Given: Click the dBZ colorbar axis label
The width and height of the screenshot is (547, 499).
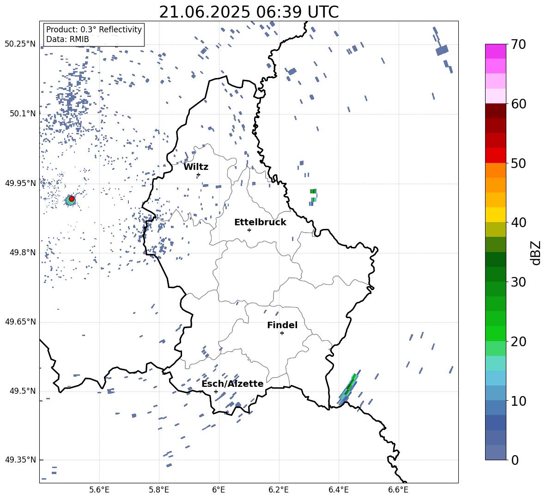Looking at the screenshot, I should (x=536, y=253).
